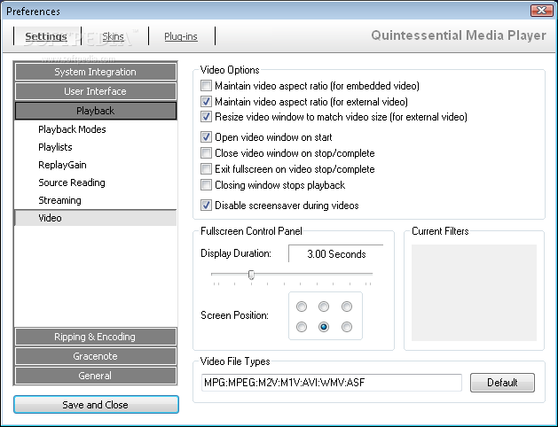Screen dimensions: 558x427
Task: Check Closing window stops playback
Action: 206,185
